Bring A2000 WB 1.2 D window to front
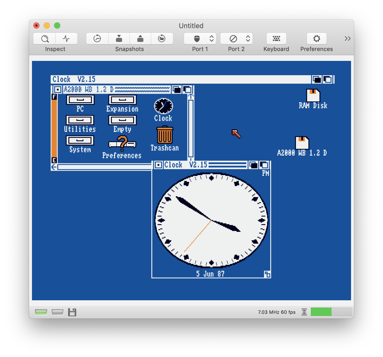 pos(187,90)
